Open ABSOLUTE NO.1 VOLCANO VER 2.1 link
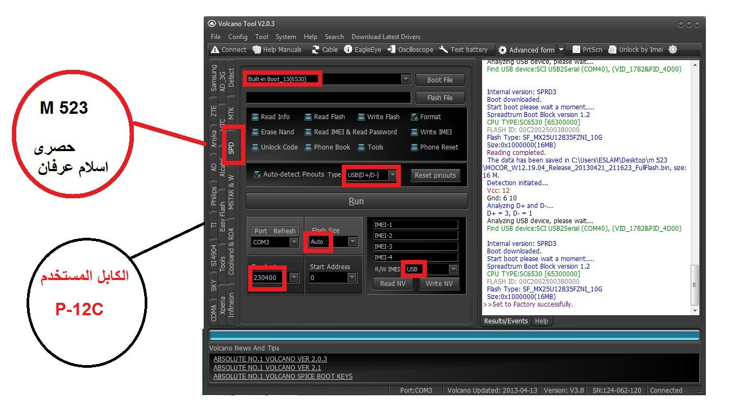Image resolution: width=740 pixels, height=416 pixels. pos(268,367)
